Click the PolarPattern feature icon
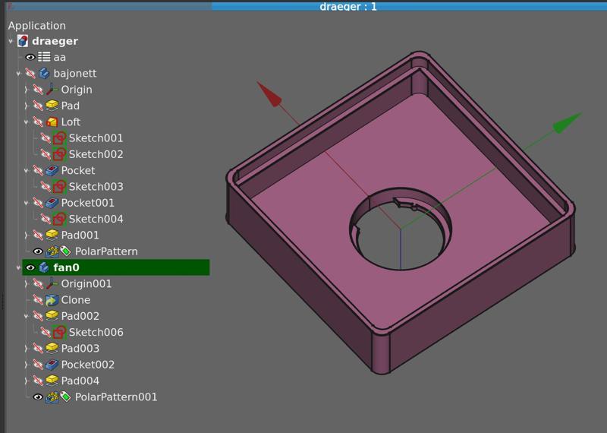The image size is (607, 433). [x=52, y=251]
